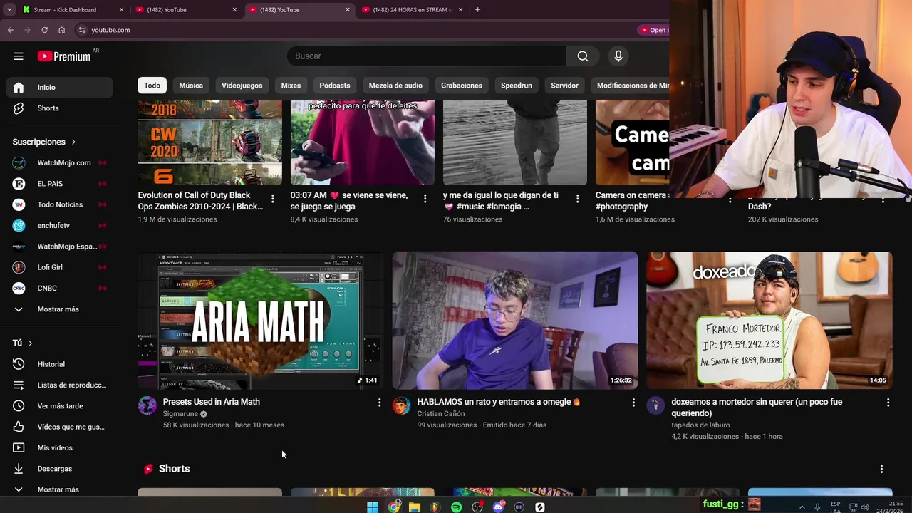Image resolution: width=912 pixels, height=513 pixels.
Task: Open browser home page button
Action: pos(61,30)
